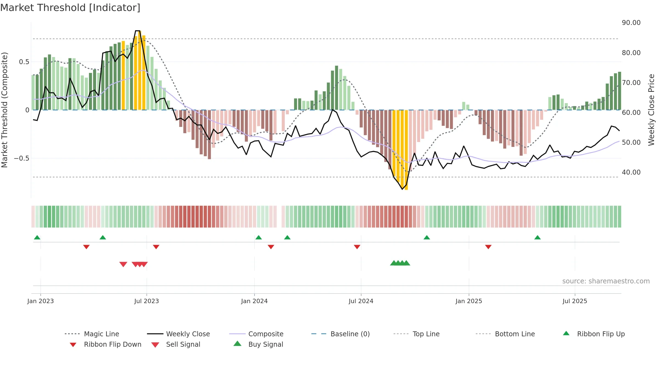659x370 pixels.
Task: Click the green triangle icon beside Buy Signal
Action: [237, 343]
